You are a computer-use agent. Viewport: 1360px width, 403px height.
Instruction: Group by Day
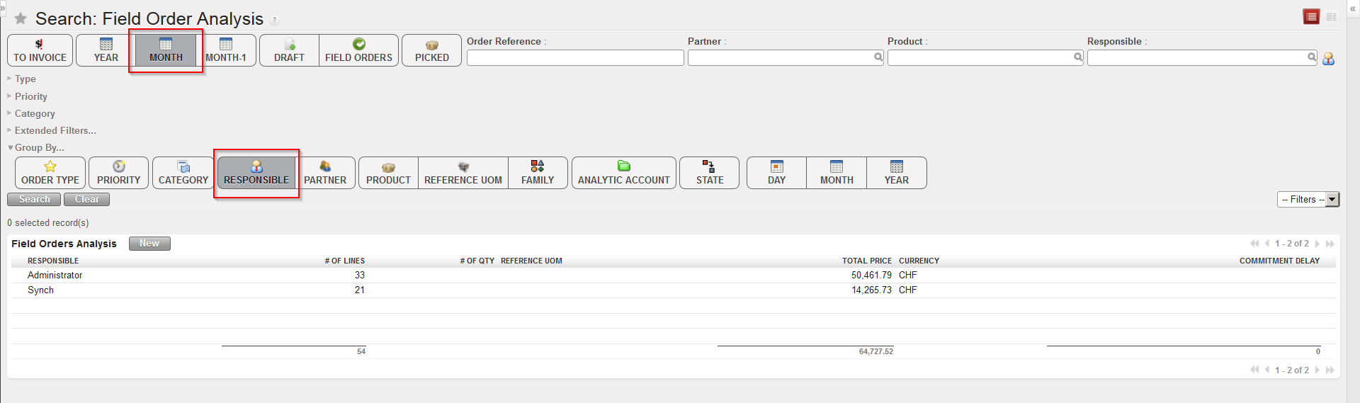(x=776, y=173)
